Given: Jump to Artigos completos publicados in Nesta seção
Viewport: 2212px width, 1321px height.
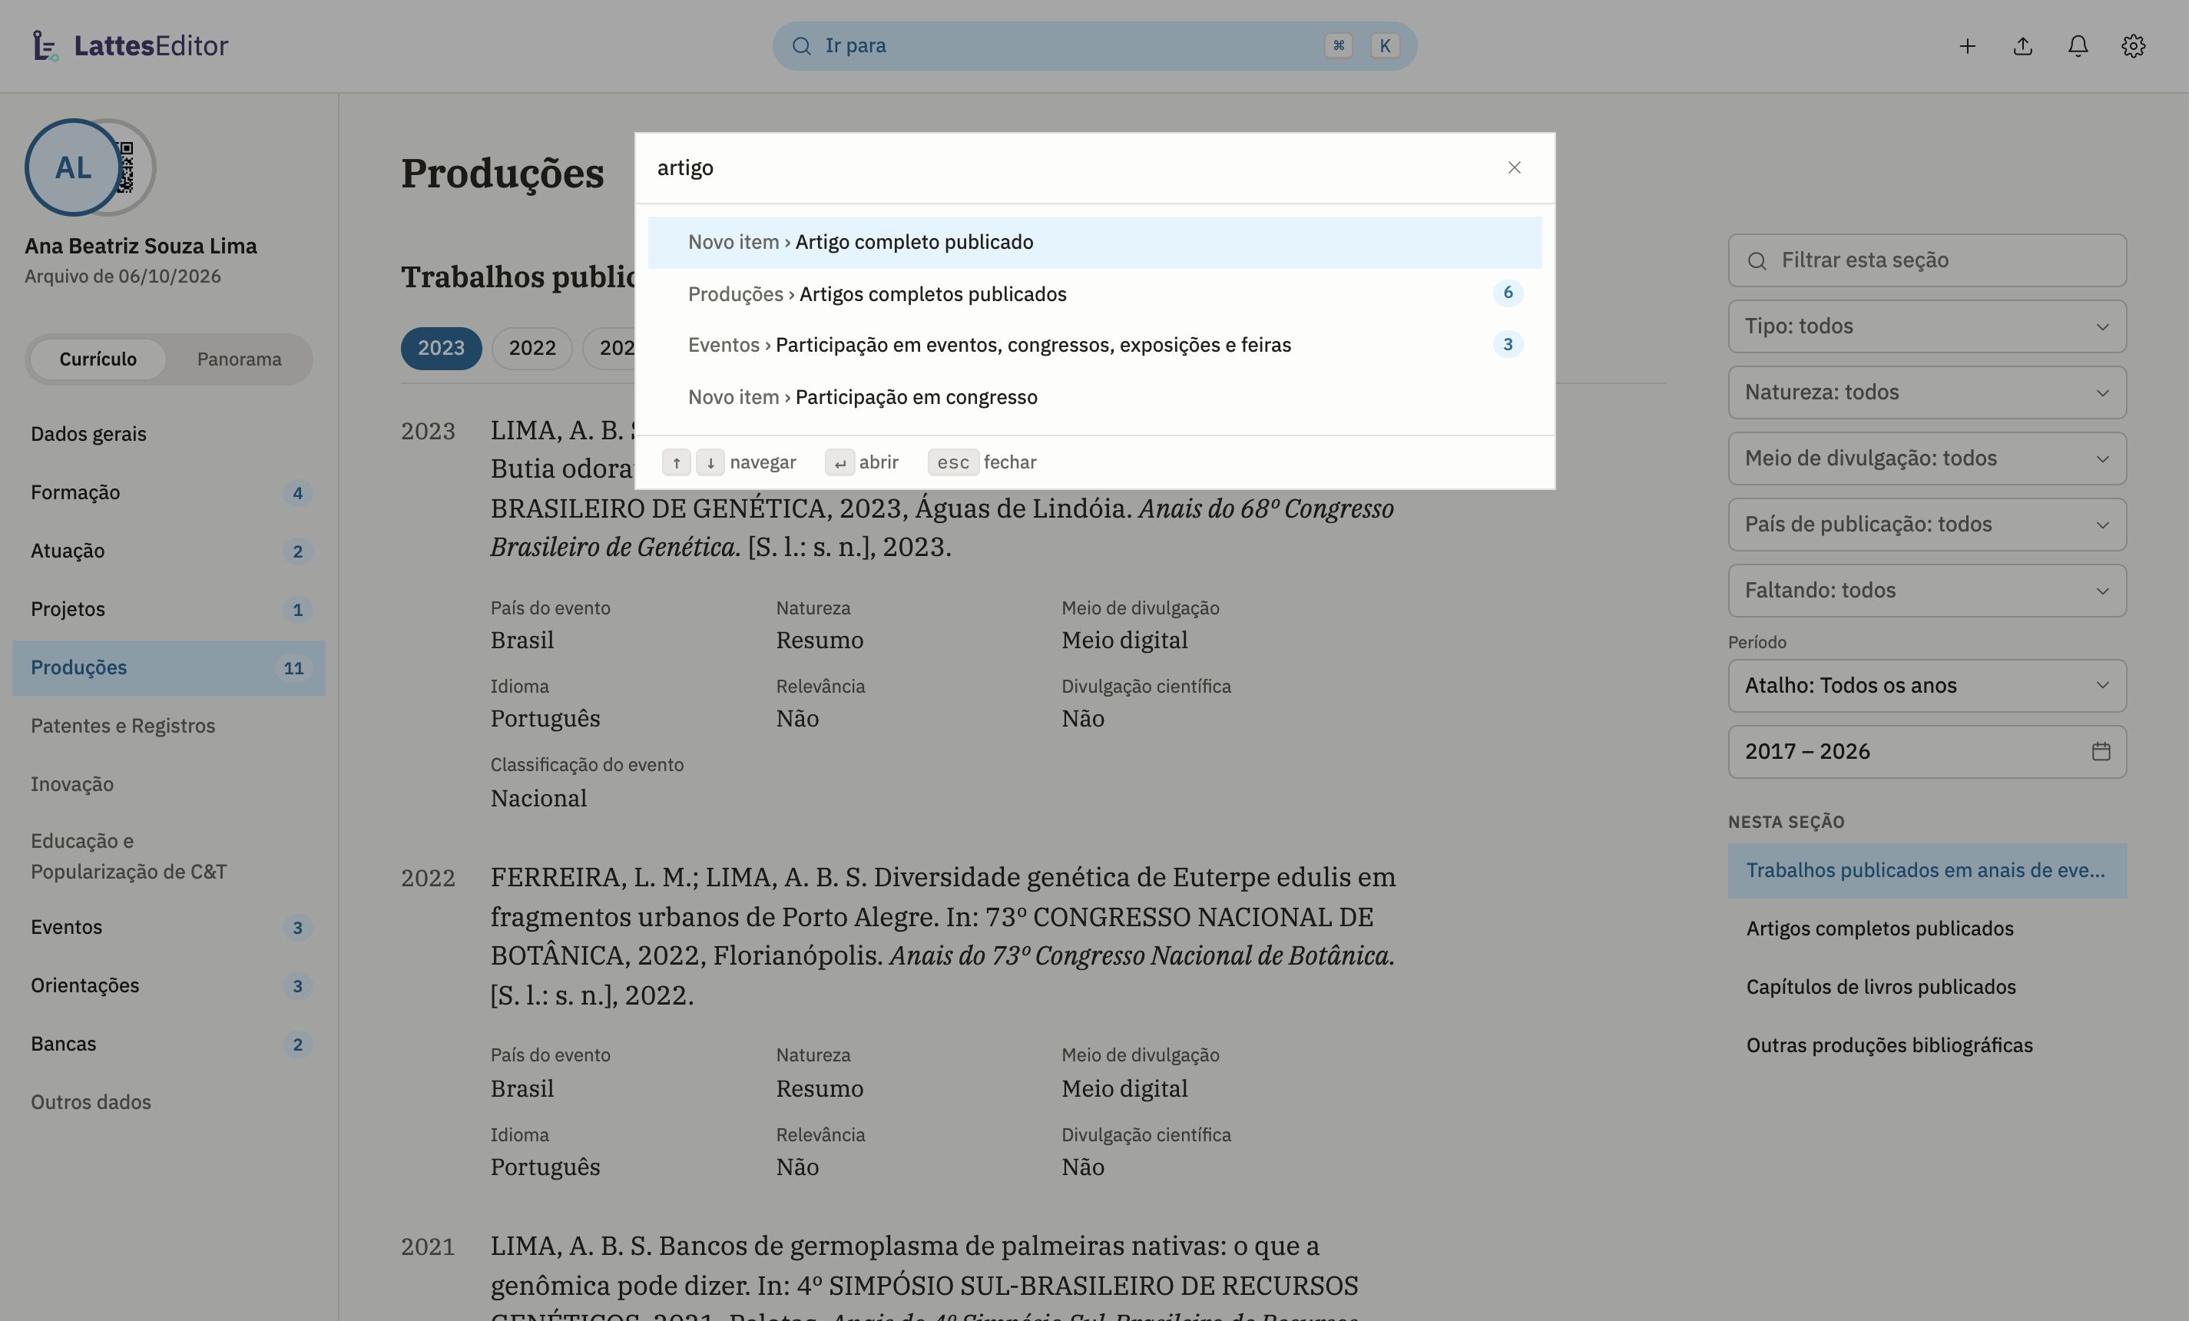Looking at the screenshot, I should pos(1927,929).
